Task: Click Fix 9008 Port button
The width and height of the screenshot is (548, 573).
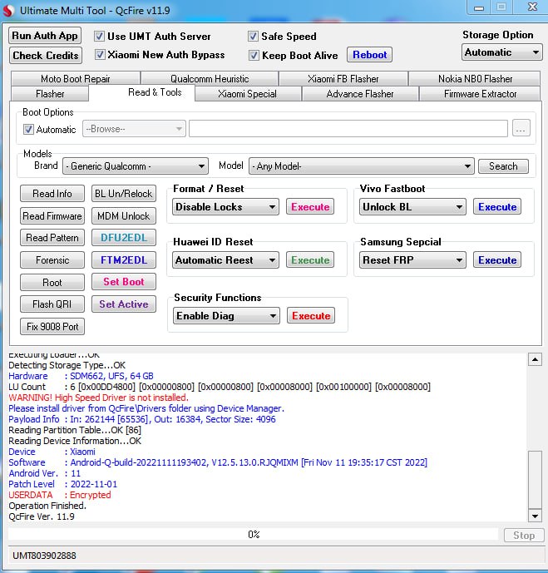Action: click(52, 327)
